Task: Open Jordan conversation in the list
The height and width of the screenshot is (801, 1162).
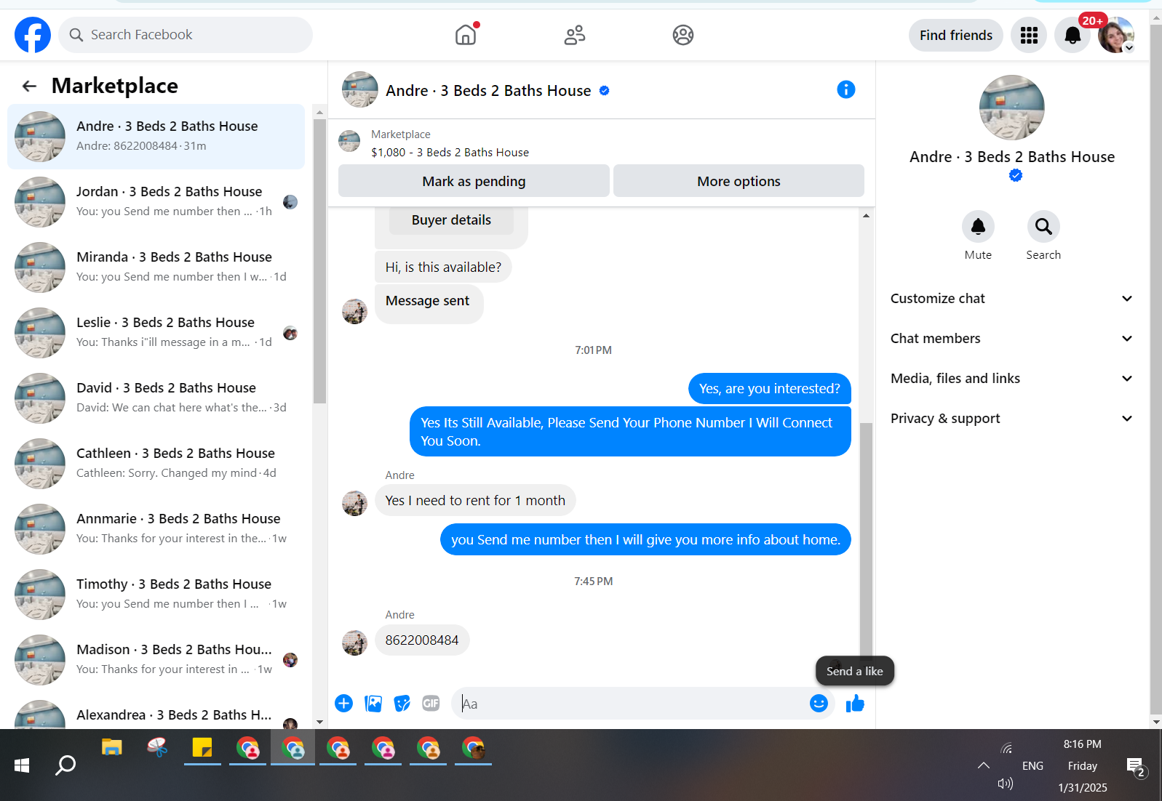Action: click(x=156, y=202)
